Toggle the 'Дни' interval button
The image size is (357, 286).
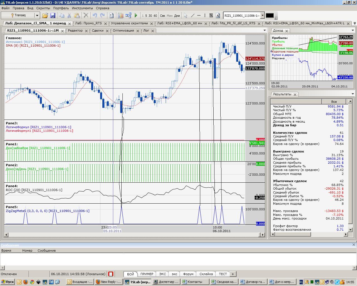177,16
